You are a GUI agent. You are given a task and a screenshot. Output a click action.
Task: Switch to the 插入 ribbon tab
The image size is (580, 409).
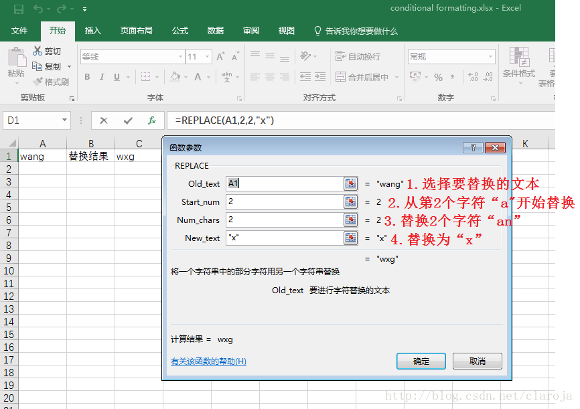(93, 31)
